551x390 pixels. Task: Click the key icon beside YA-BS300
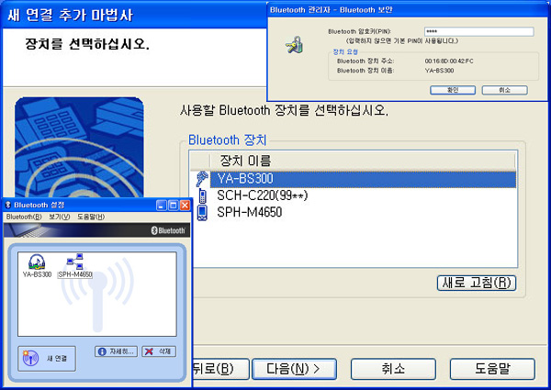202,179
